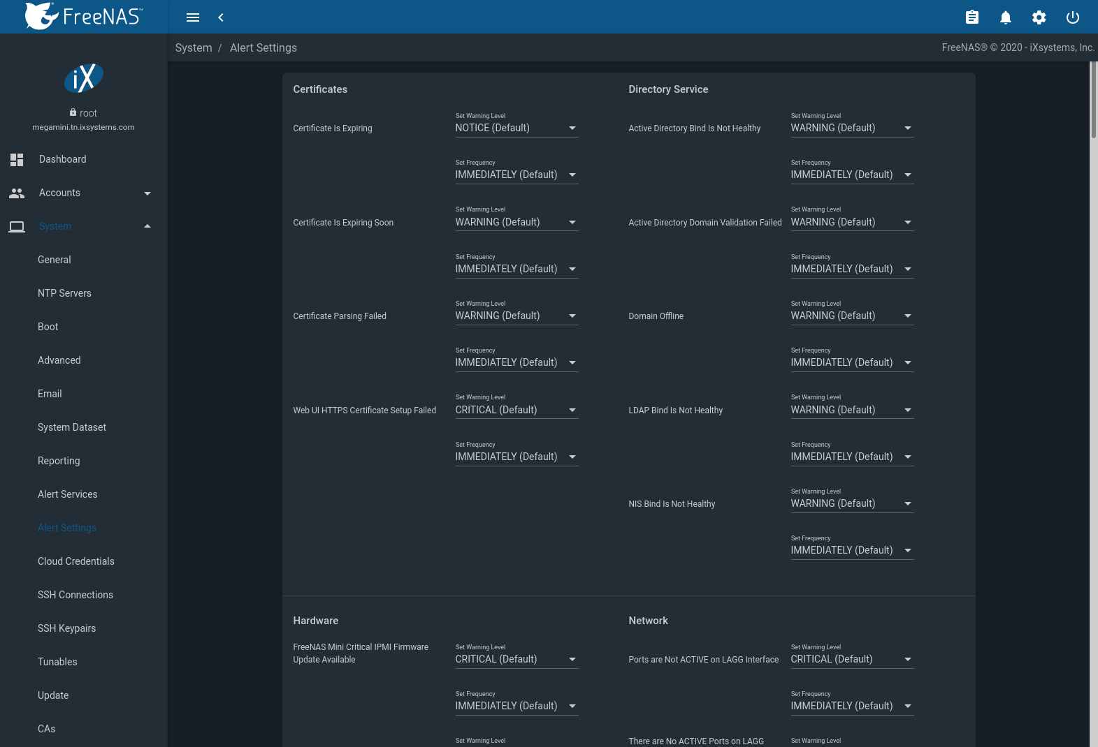Viewport: 1098px width, 747px height.
Task: Open Ports Not ACTIVE on LAGG warning dropdown
Action: pyautogui.click(x=851, y=660)
